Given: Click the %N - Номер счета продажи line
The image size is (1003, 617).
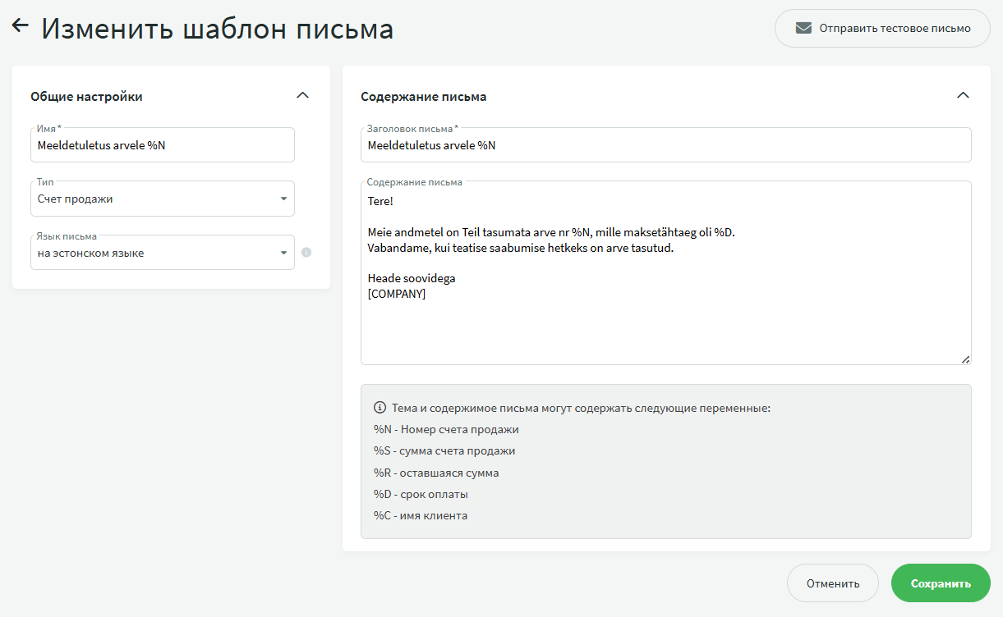Looking at the screenshot, I should (x=446, y=430).
